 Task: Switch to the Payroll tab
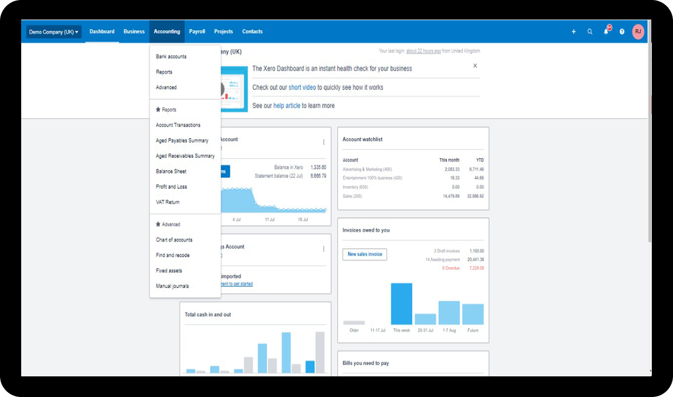pyautogui.click(x=197, y=32)
